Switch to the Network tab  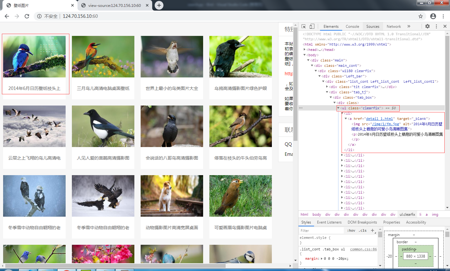tap(394, 27)
